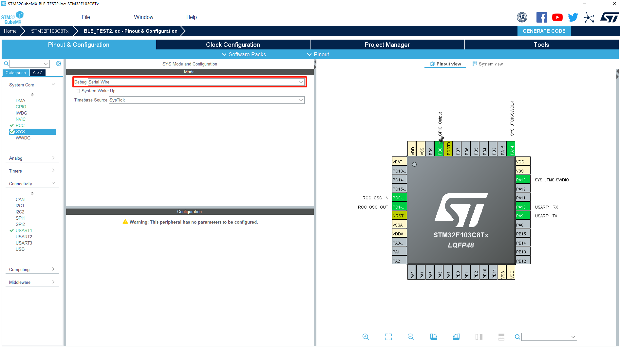
Task: Click the split vertical view icon
Action: pos(479,337)
